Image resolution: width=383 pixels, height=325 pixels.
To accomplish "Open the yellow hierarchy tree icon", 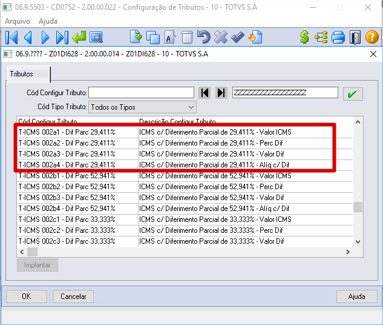I will (x=321, y=38).
